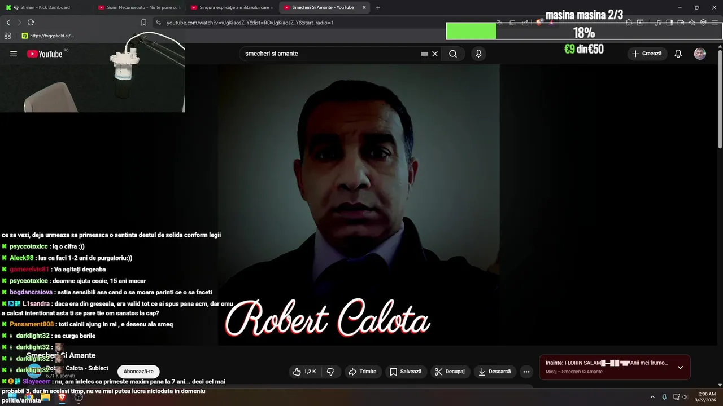The width and height of the screenshot is (723, 406).
Task: Like the video with thumbs up
Action: [x=304, y=372]
